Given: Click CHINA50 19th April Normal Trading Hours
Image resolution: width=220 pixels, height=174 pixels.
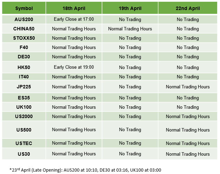Looking at the screenshot, I should (130, 29).
